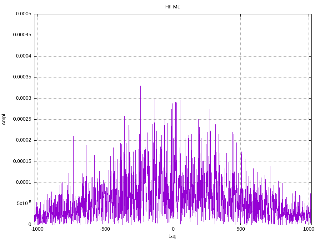The height and width of the screenshot is (240, 320).
Task: Click the y-axis value "0.0003"
Action: 24,98
